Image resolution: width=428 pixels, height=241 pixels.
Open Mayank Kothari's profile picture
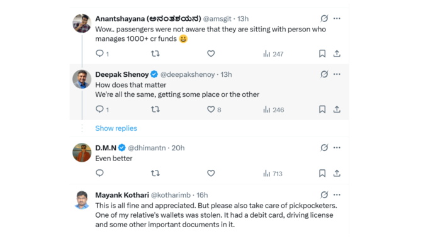[x=82, y=200]
